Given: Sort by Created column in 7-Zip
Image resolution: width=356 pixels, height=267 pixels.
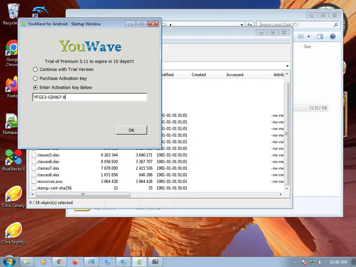Looking at the screenshot, I should pos(199,75).
